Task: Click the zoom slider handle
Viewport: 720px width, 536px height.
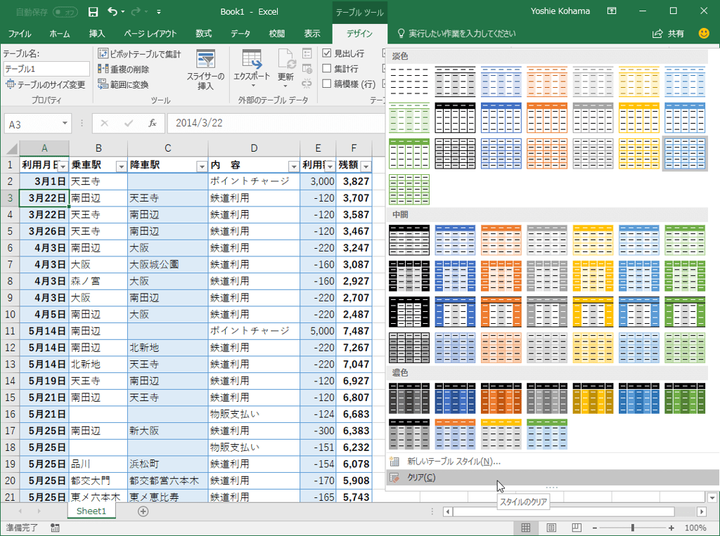Action: (x=633, y=528)
